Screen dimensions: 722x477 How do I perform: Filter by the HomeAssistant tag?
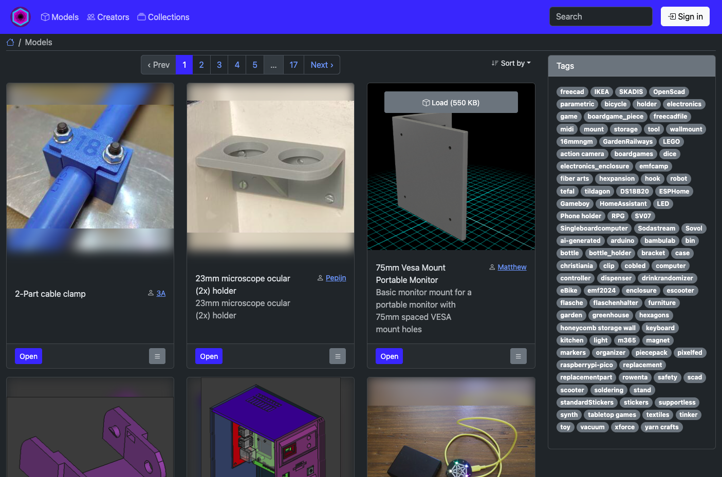(623, 204)
